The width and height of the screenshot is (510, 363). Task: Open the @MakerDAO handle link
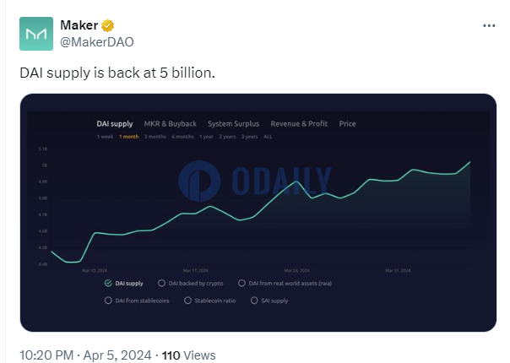click(x=97, y=42)
